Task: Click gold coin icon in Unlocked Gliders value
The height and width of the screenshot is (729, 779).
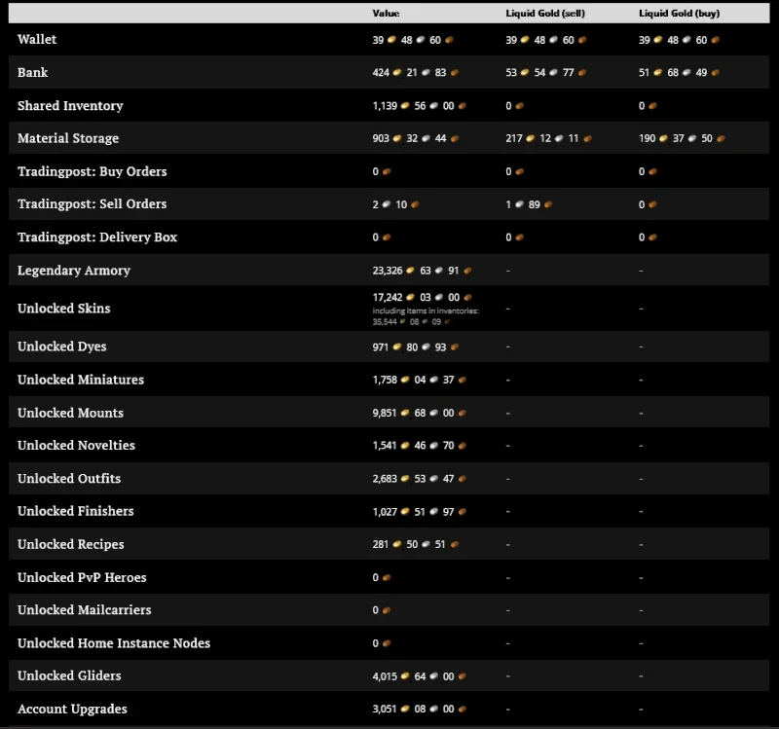Action: [405, 676]
